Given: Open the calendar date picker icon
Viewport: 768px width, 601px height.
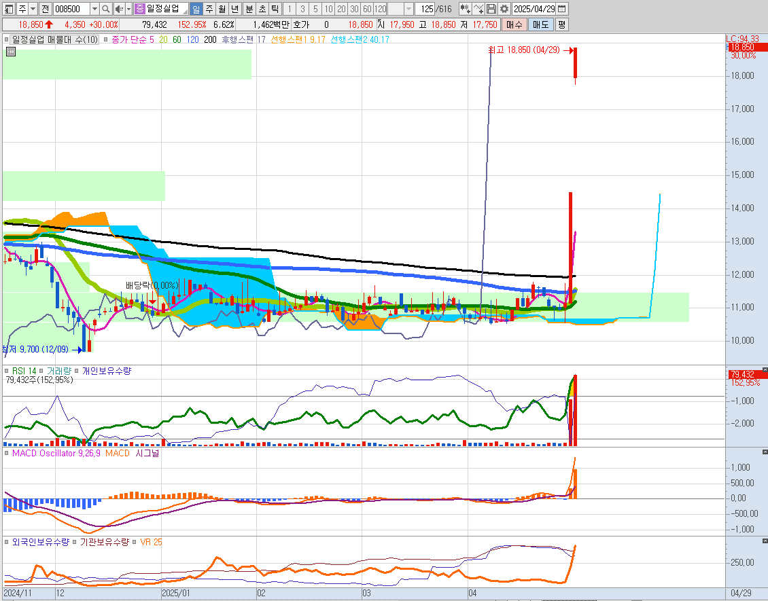Looking at the screenshot, I should (562, 9).
